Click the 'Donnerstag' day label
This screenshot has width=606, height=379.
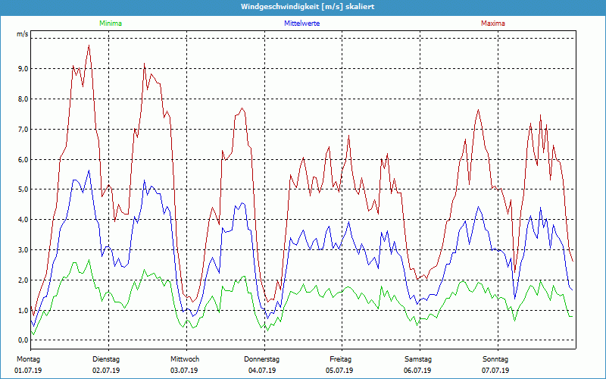261,359
